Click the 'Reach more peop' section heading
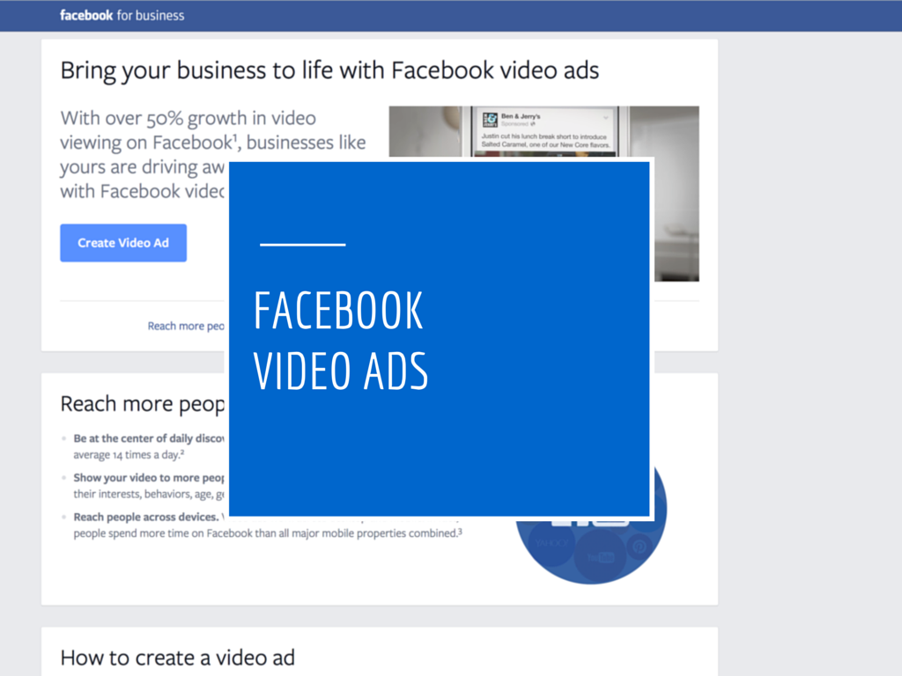Screen dimensions: 902x676 tap(142, 404)
